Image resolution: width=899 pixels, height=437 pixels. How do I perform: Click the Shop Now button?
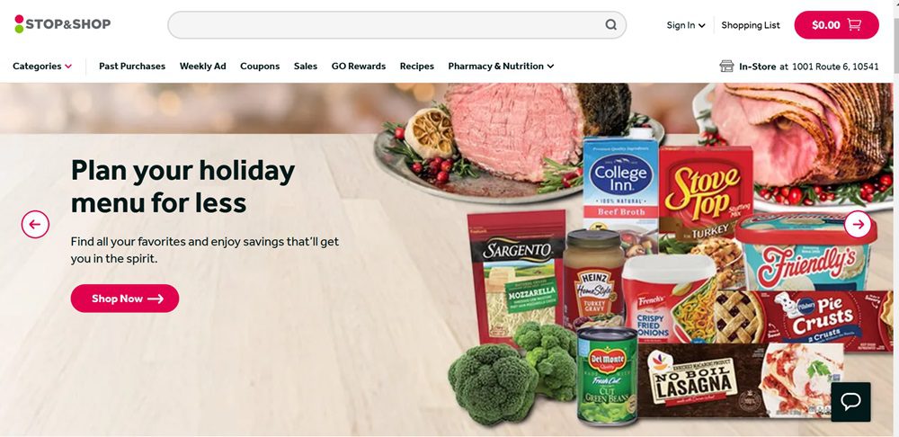[x=125, y=299]
